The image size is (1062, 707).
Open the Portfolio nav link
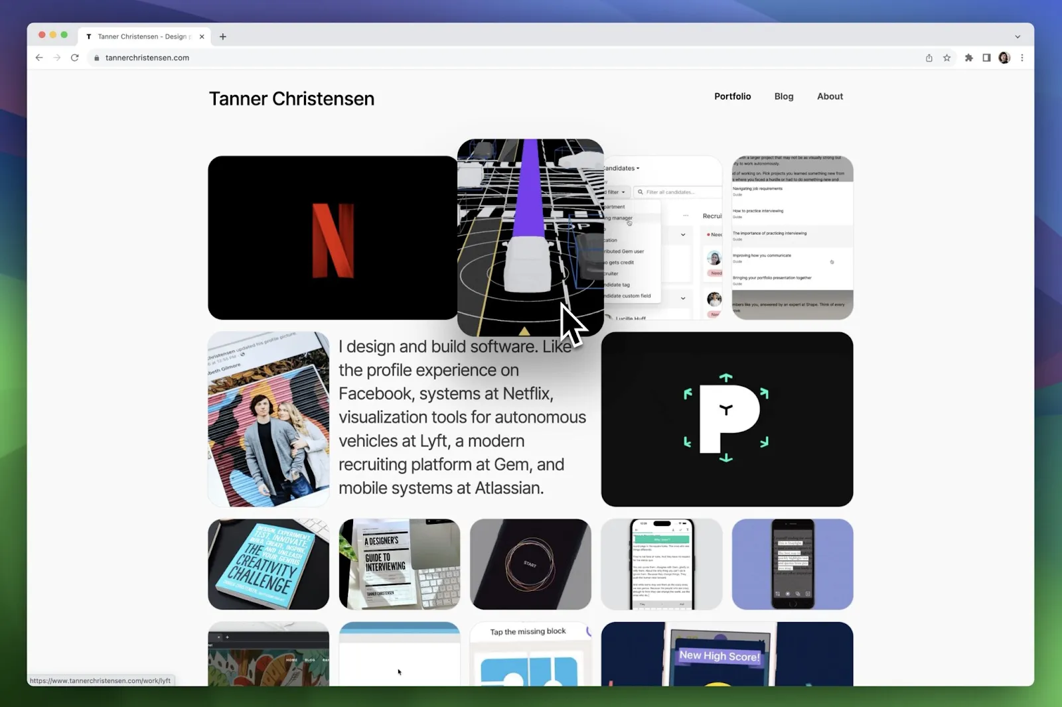coord(733,96)
